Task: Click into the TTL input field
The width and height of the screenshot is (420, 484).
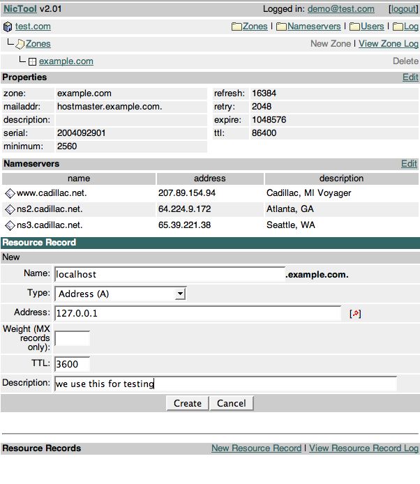Action: pyautogui.click(x=72, y=364)
